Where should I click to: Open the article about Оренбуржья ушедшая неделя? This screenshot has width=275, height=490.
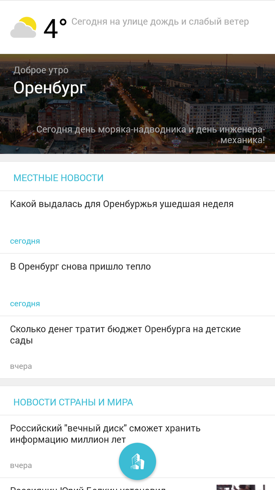coord(137,222)
